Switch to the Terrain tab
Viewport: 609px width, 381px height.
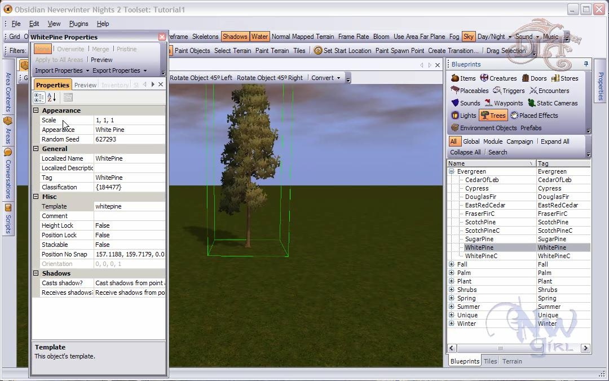512,361
